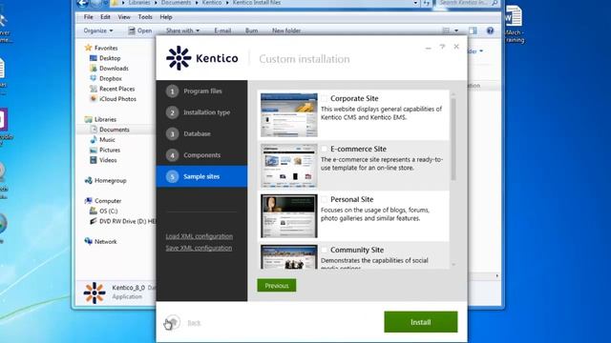Go to step 3 Database
This screenshot has height=343, width=611.
point(201,133)
